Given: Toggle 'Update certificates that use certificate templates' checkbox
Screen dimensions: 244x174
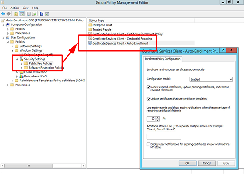Looking at the screenshot, I should click(x=149, y=99).
